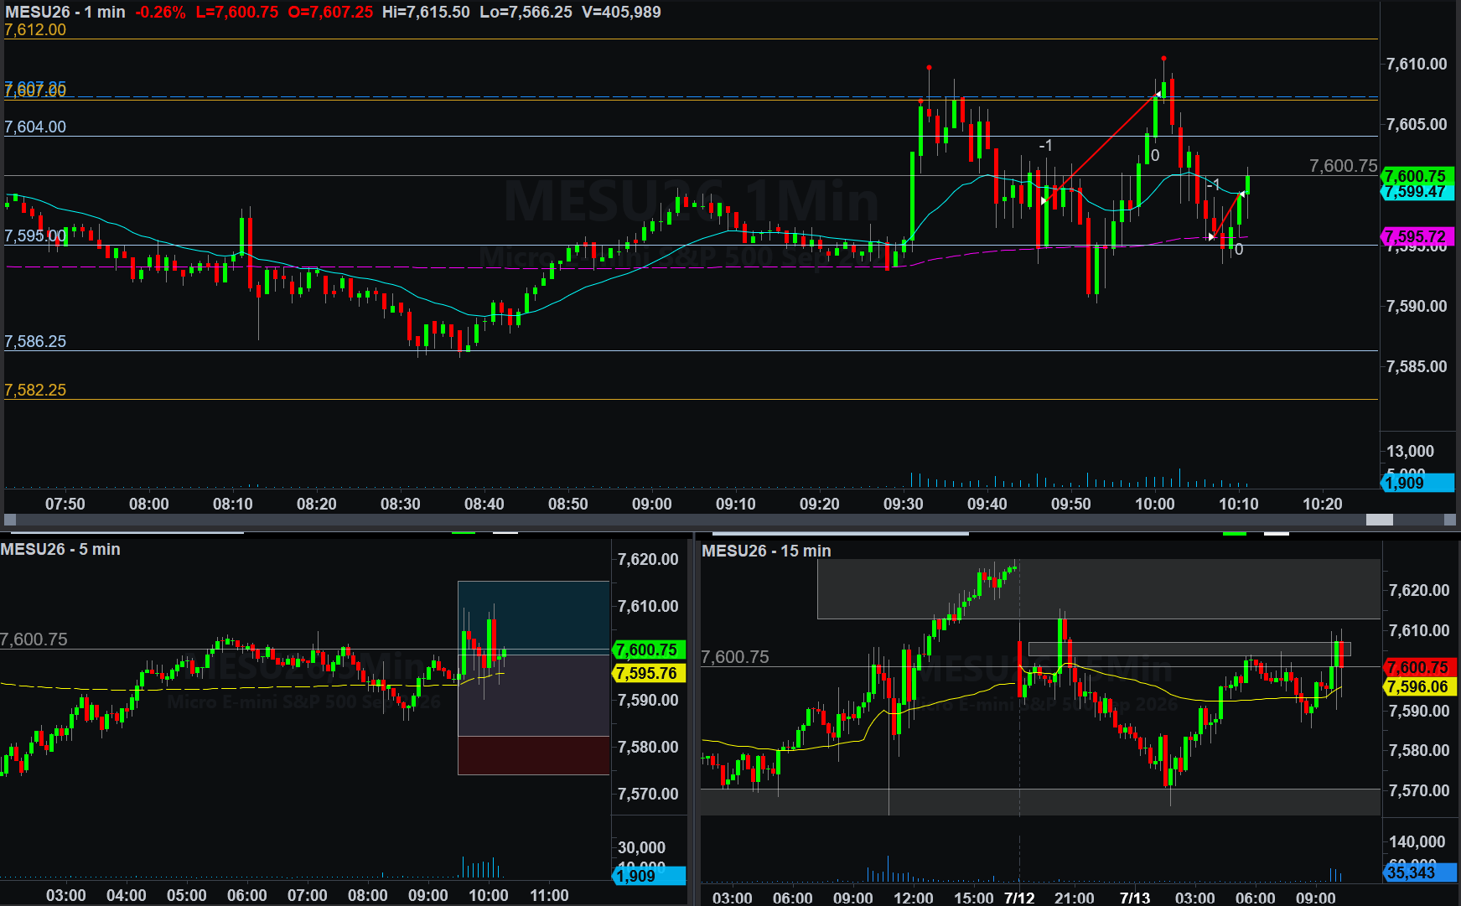1461x906 pixels.
Task: Click the scrollbar right arrow under 1 min chart
Action: [x=1449, y=520]
